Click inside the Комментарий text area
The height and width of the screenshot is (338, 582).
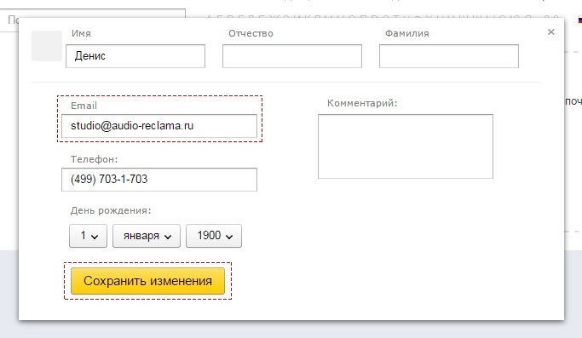click(x=406, y=146)
